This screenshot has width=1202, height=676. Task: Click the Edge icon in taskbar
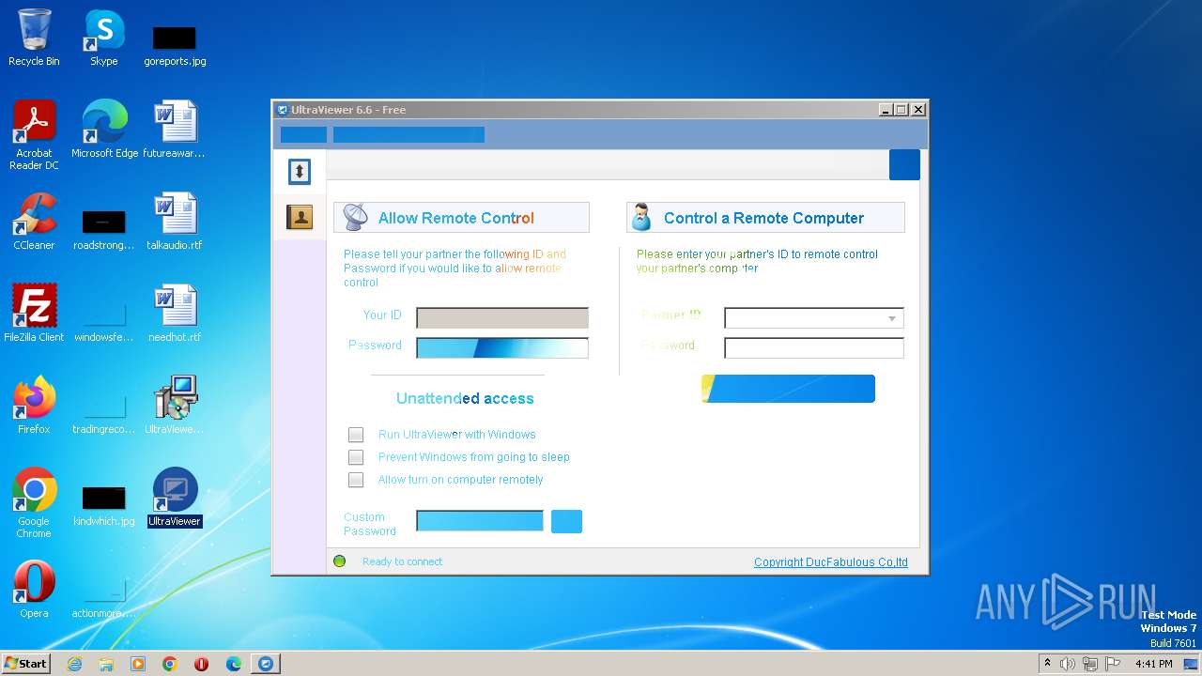pyautogui.click(x=234, y=664)
